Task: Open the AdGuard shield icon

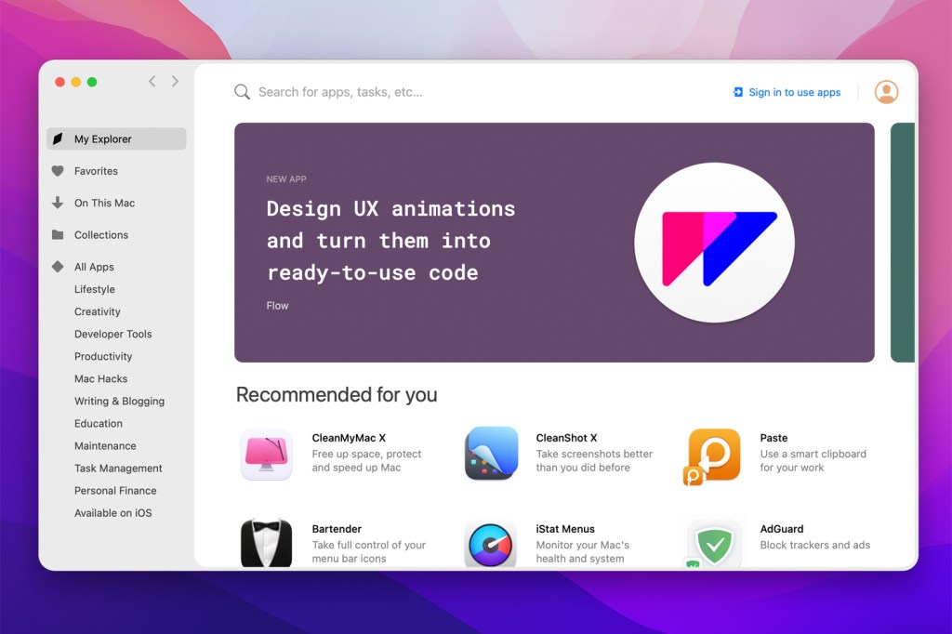Action: [712, 544]
